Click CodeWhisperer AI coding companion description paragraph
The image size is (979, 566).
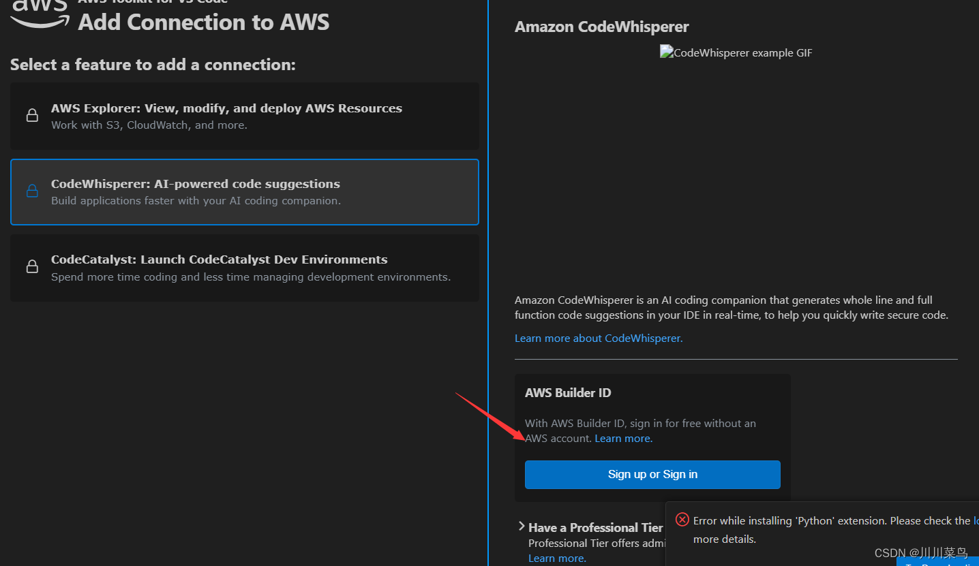(732, 307)
